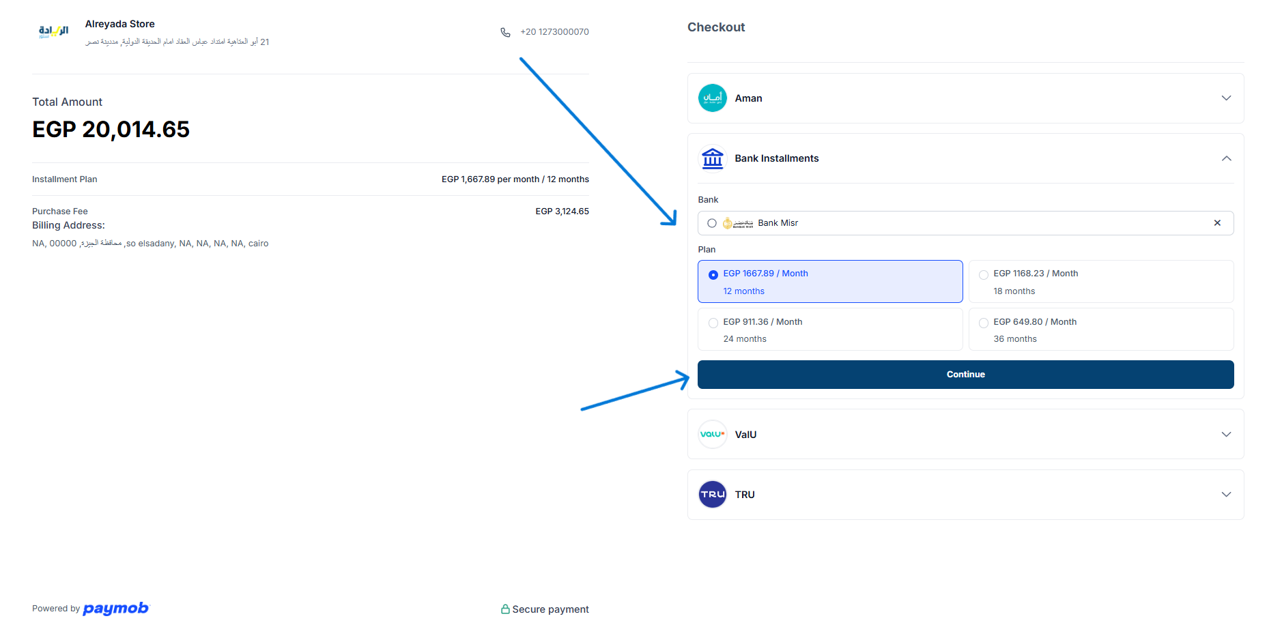Click the Banque Misr logo

pos(738,223)
